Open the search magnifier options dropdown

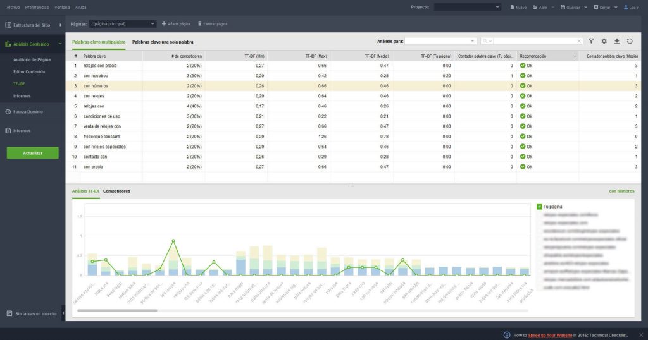487,41
